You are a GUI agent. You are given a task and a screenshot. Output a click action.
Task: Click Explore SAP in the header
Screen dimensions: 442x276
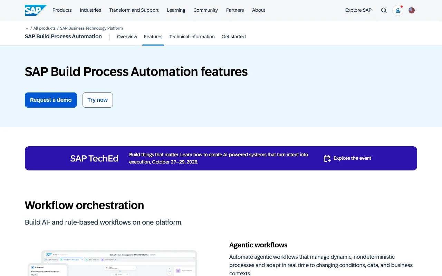click(358, 10)
